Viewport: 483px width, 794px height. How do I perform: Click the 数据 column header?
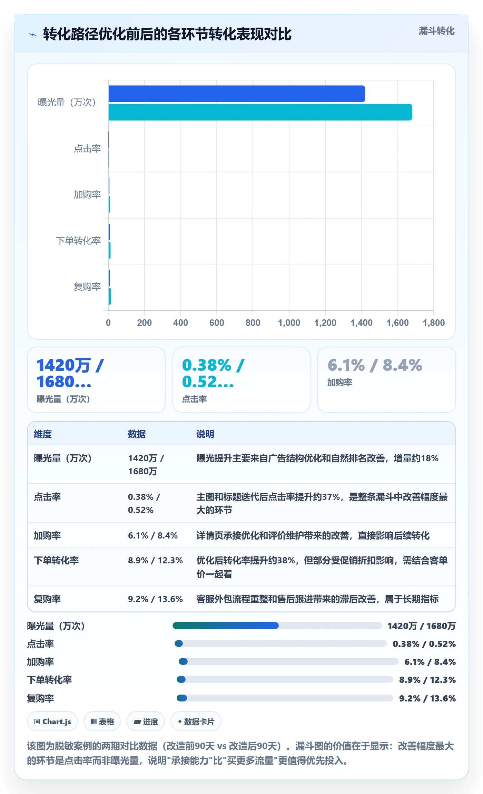(137, 434)
